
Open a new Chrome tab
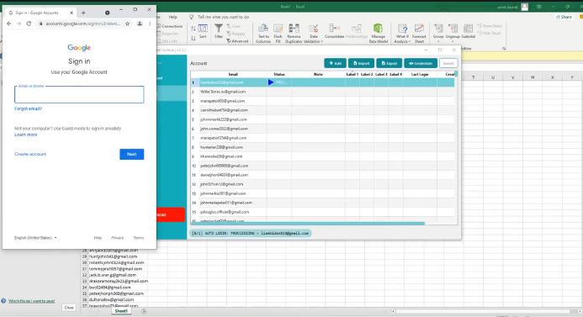[x=83, y=13]
